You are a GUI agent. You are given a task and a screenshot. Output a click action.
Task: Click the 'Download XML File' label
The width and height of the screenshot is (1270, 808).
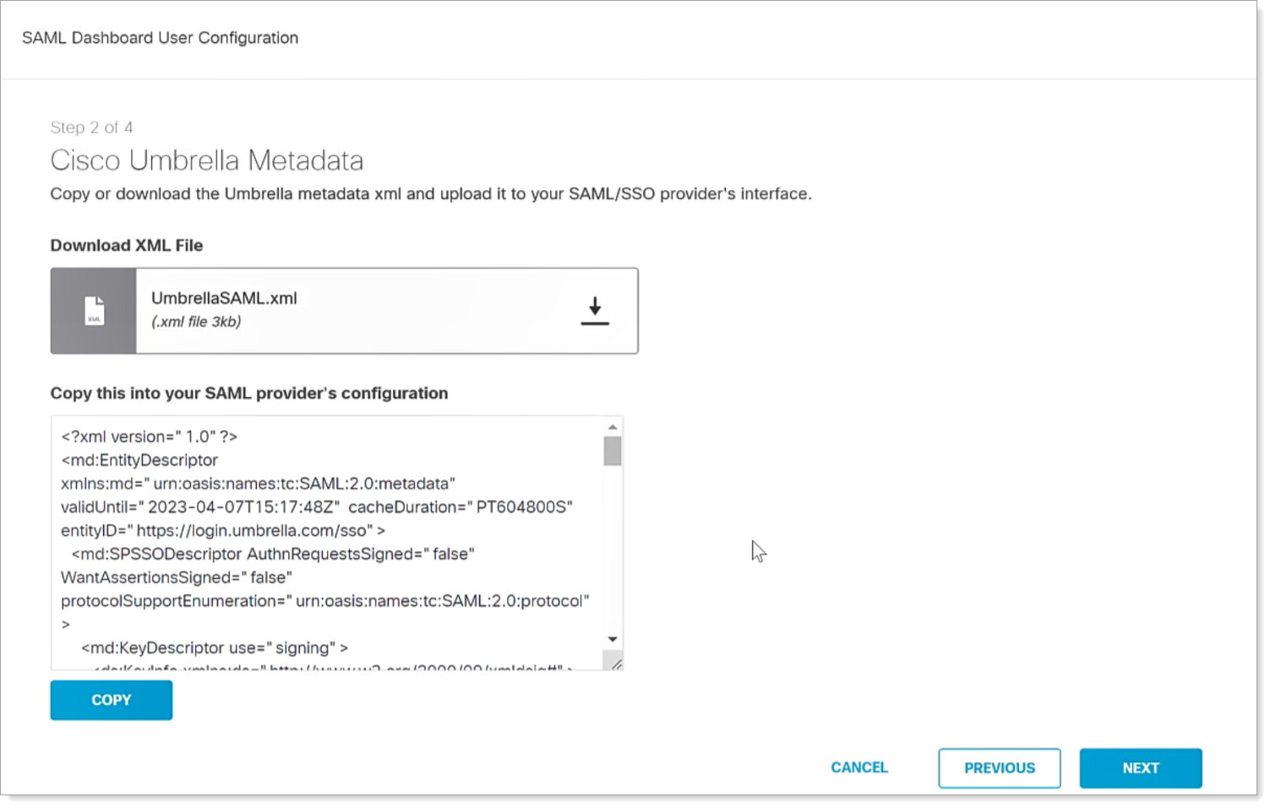[127, 245]
